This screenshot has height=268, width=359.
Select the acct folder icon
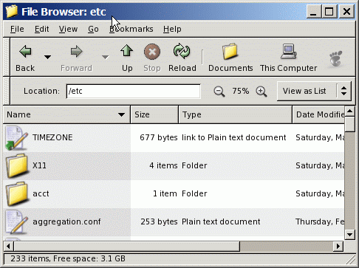pyautogui.click(x=17, y=194)
